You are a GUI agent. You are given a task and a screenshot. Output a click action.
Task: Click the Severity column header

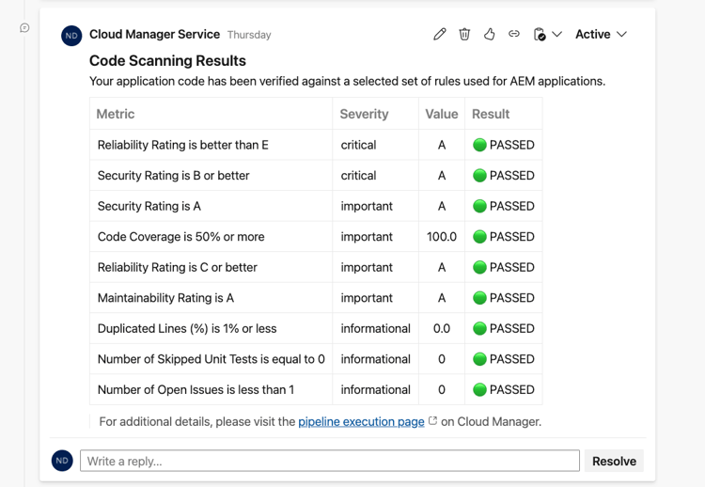364,114
